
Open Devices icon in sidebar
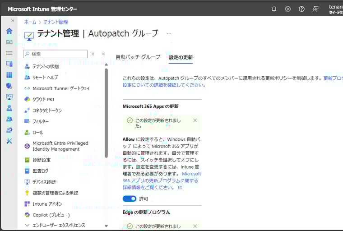pos(9,64)
